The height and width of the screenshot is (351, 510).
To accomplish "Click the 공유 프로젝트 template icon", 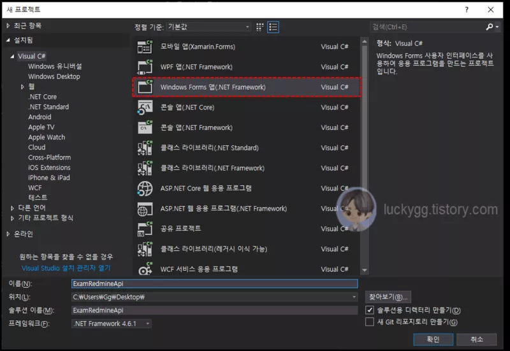I will 145,229.
